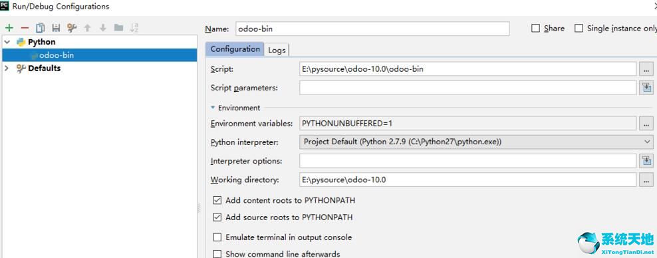Expand the Defaults node in the tree

pos(7,68)
